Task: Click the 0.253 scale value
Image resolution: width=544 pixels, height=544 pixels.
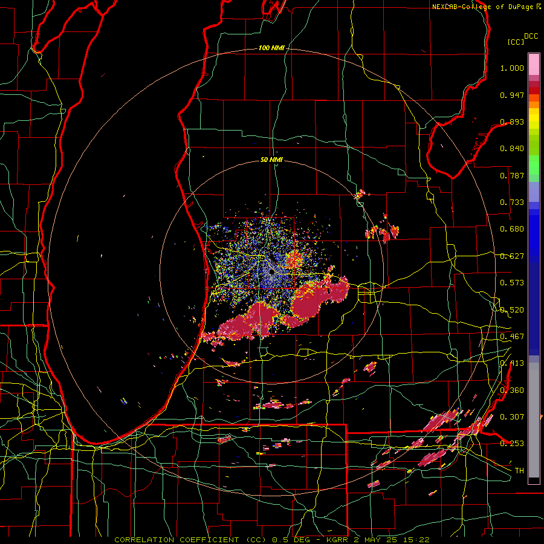Action: tap(512, 444)
